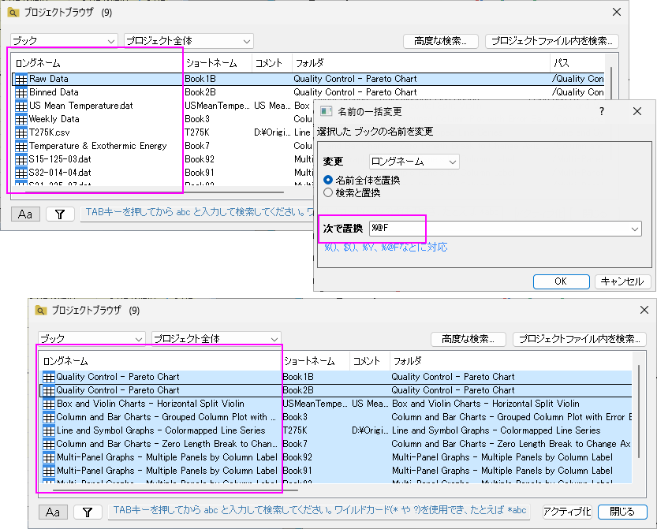Click the icon beside Line and Symbol Graphs row
Image resolution: width=657 pixels, height=529 pixels.
pyautogui.click(x=49, y=430)
